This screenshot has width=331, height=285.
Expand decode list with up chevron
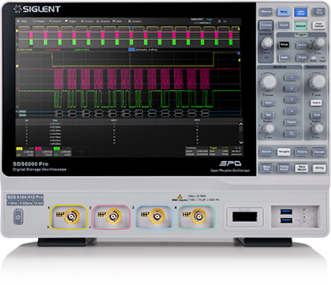point(240,124)
